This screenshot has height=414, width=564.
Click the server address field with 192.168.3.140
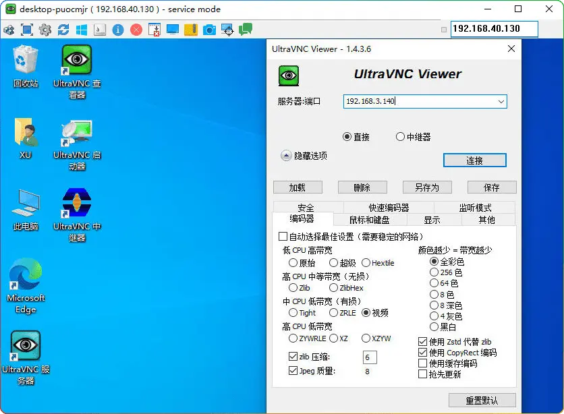(x=425, y=101)
